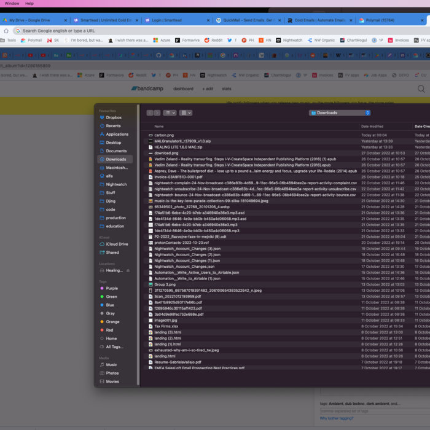Click the browser Home button
Image resolution: width=430 pixels, height=430 pixels.
coord(6,31)
